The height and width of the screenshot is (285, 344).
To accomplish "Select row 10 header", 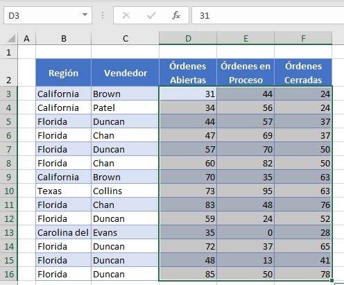I will coord(9,191).
